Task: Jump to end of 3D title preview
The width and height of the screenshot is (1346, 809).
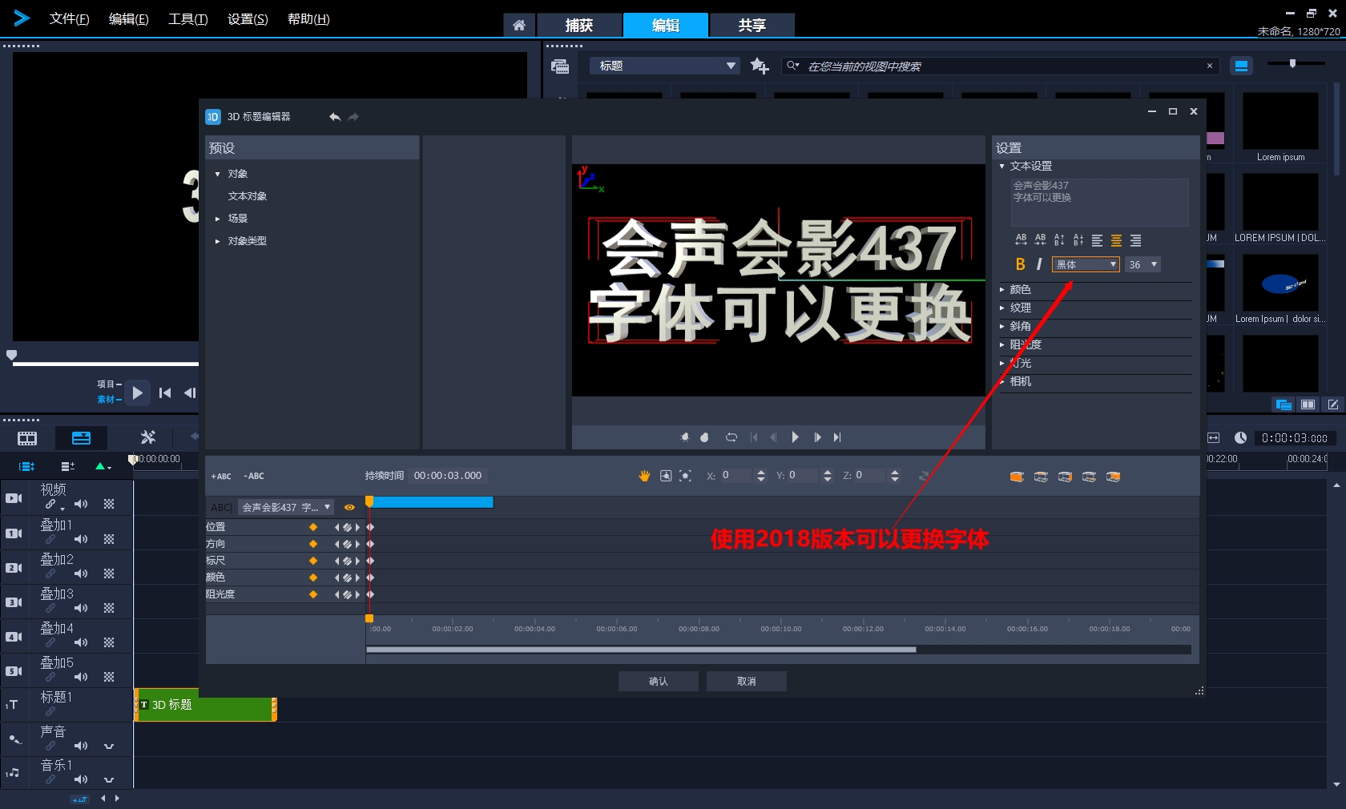Action: point(837,437)
